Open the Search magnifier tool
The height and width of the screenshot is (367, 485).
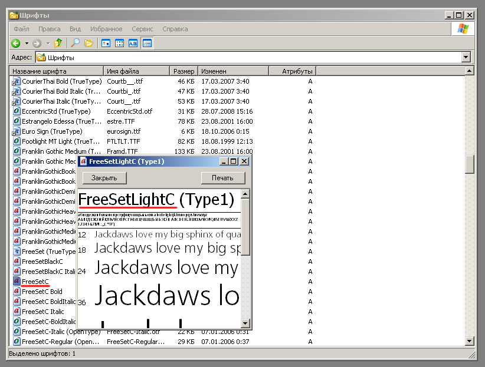click(x=75, y=43)
